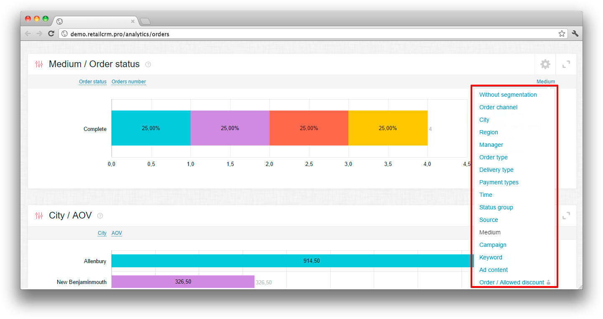Close the current browser tab

coord(133,21)
